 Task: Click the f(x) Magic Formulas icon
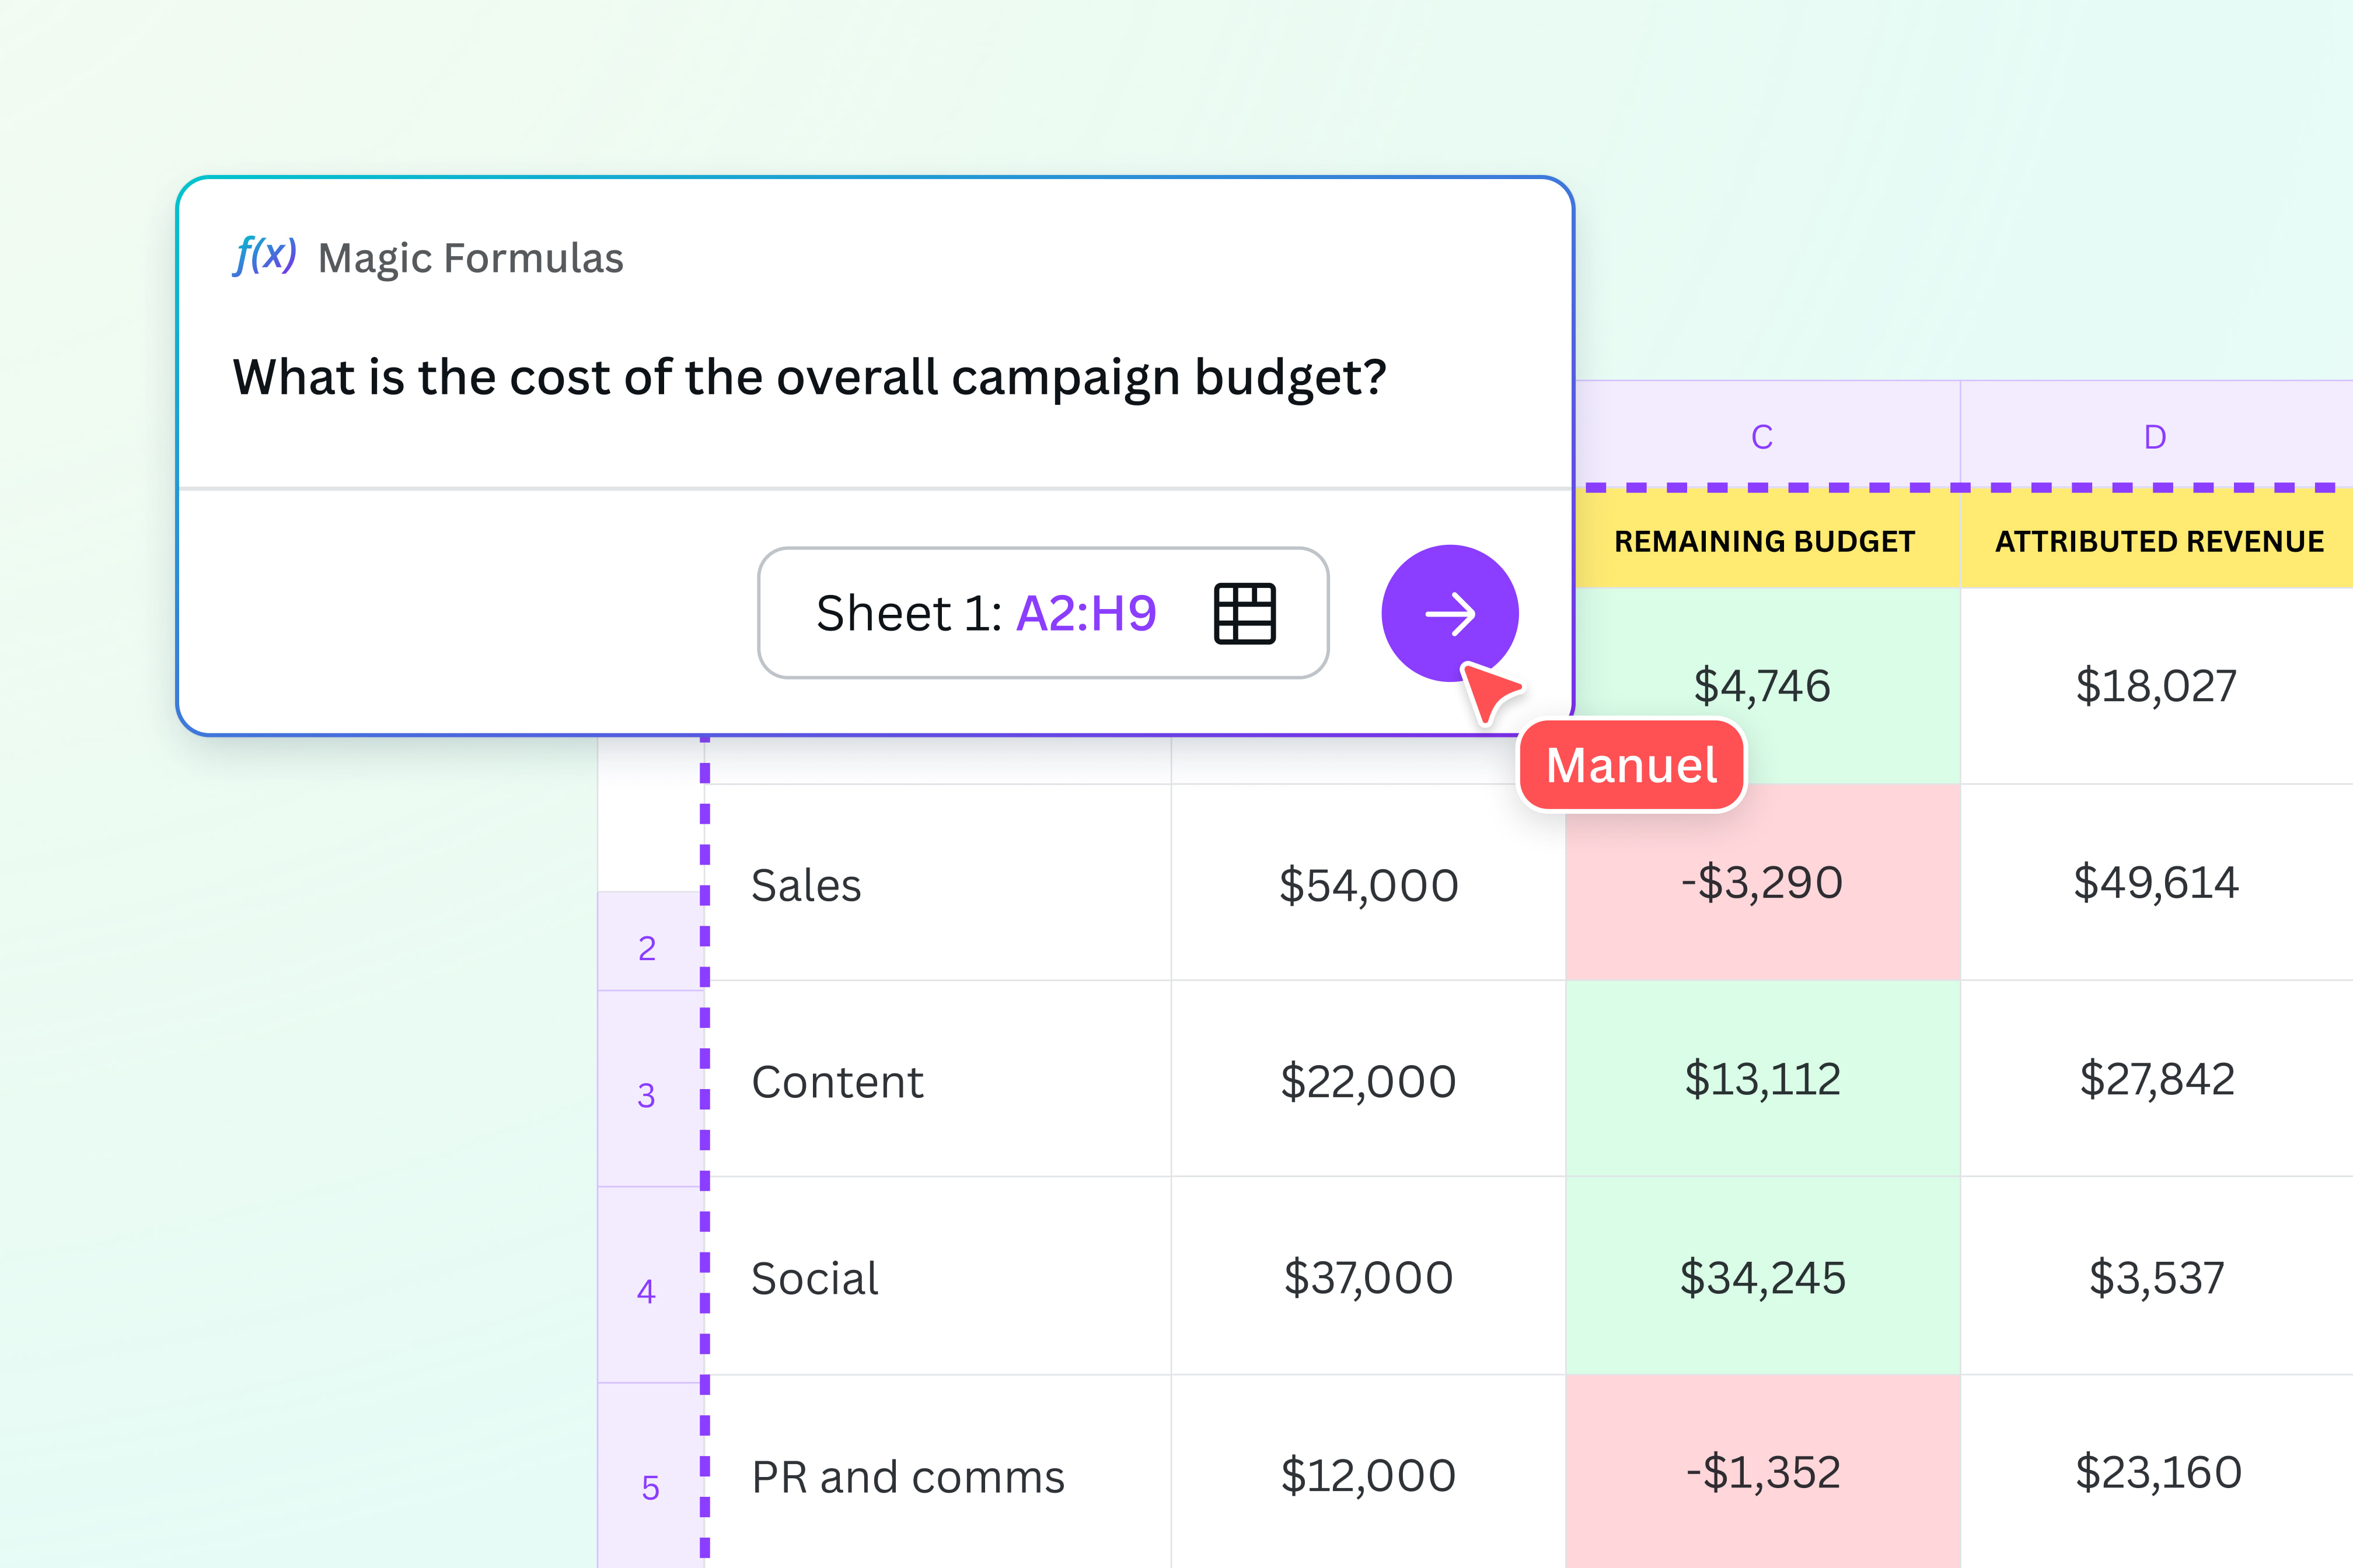click(x=264, y=256)
